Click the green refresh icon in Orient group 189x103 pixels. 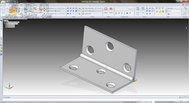147,14
